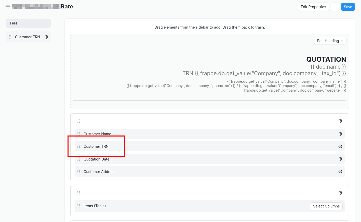This screenshot has width=361, height=222.
Task: Open settings gear for Customer Name field
Action: pos(340,134)
